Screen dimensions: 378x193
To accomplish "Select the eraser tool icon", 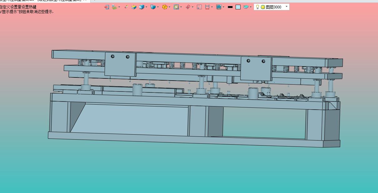I will (126, 7).
